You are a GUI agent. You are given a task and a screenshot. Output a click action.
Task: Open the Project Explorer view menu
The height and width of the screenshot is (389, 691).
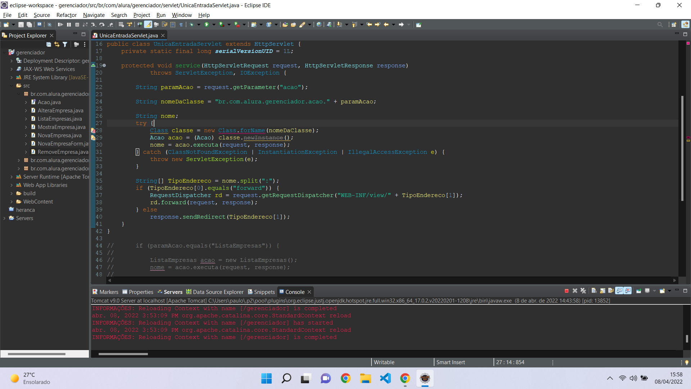click(85, 44)
